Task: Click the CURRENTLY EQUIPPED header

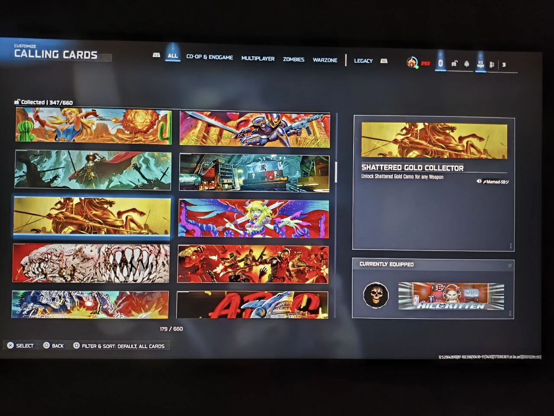Action: pos(387,264)
